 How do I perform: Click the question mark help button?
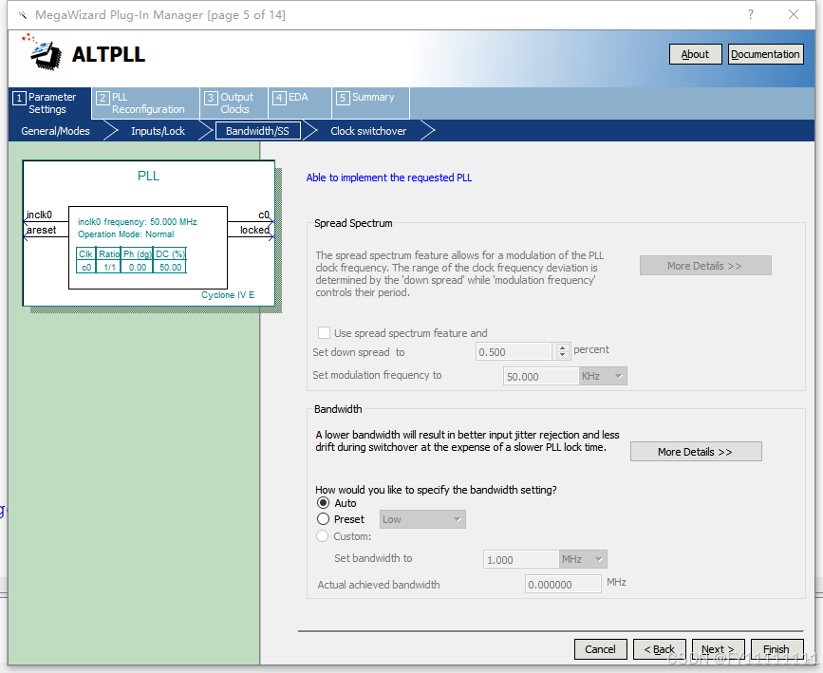point(751,14)
